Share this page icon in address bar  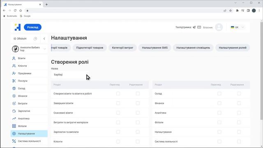click(x=225, y=10)
